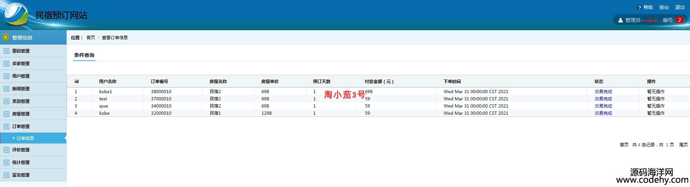Collapse the 订单管理 menu section
The height and width of the screenshot is (187, 690).
coord(21,127)
